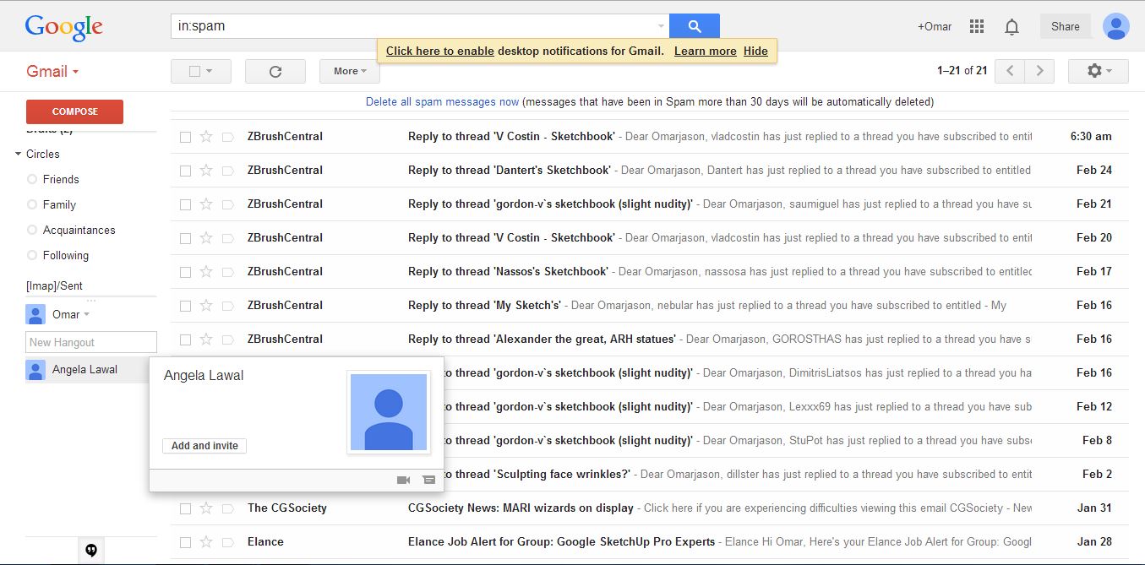Image resolution: width=1145 pixels, height=565 pixels.
Task: Tick checkbox for Nassos's Sketchbook message
Action: coord(185,271)
